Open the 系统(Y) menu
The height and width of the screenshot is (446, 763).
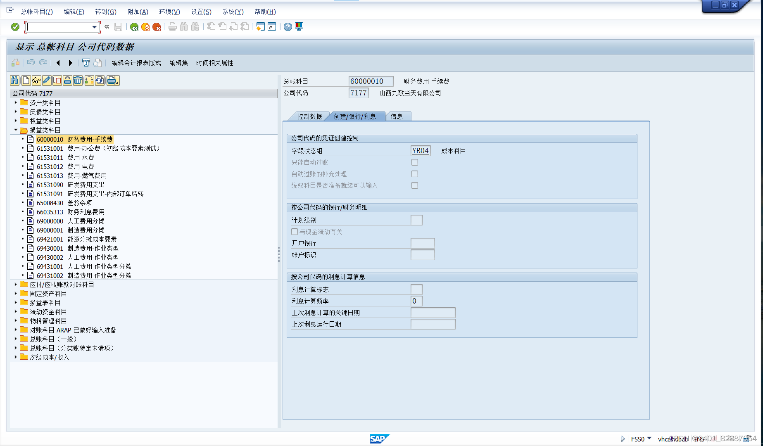[232, 12]
